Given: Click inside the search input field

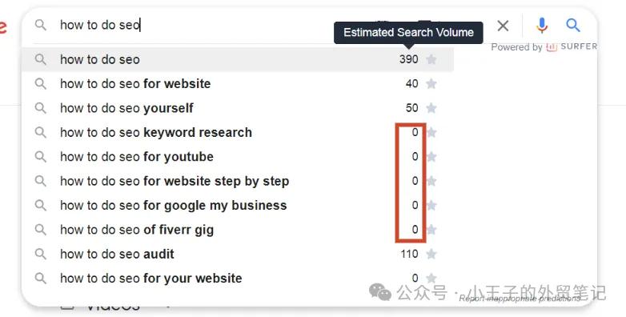Looking at the screenshot, I should coord(215,25).
